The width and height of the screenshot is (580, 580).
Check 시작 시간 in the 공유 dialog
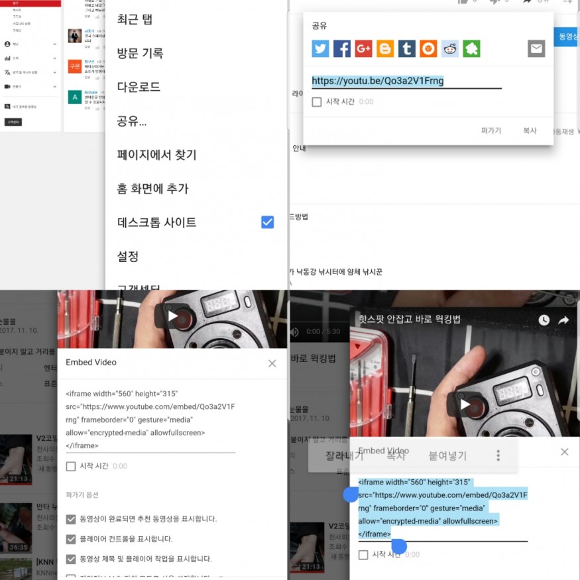pos(317,101)
